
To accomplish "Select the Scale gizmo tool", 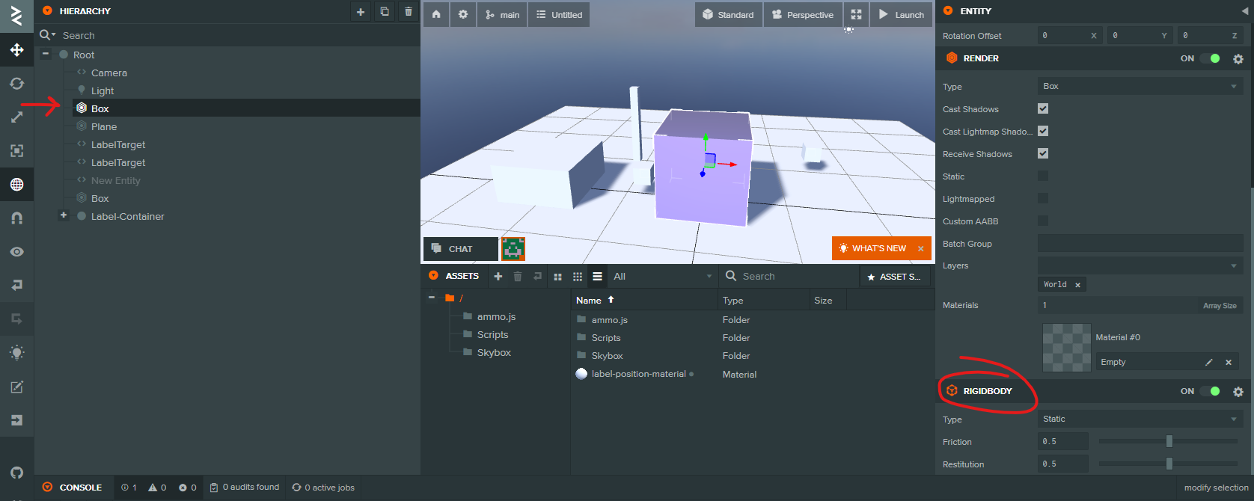I will click(x=16, y=117).
